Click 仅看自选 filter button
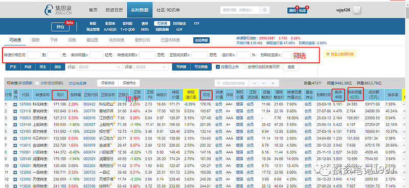The image size is (409, 188). tap(108, 83)
